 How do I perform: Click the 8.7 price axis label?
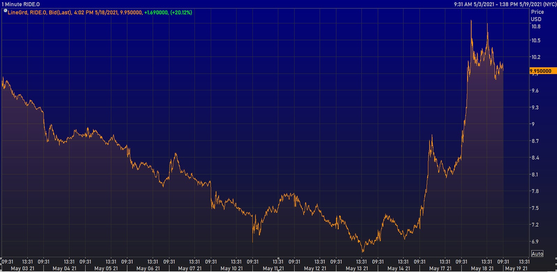535,141
